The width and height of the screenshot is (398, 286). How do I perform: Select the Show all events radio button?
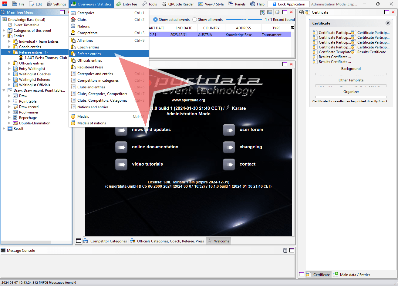(x=195, y=20)
